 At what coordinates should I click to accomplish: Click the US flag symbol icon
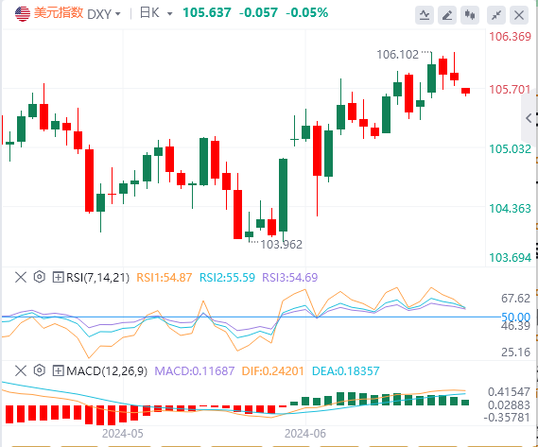(x=23, y=14)
